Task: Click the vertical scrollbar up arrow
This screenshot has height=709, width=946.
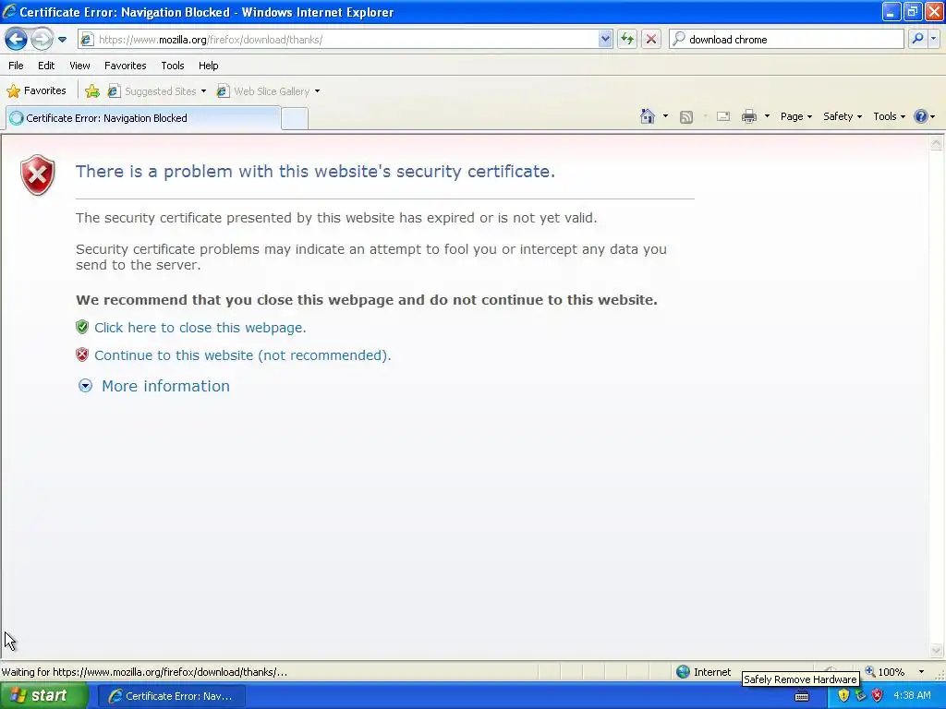Action: pyautogui.click(x=937, y=143)
